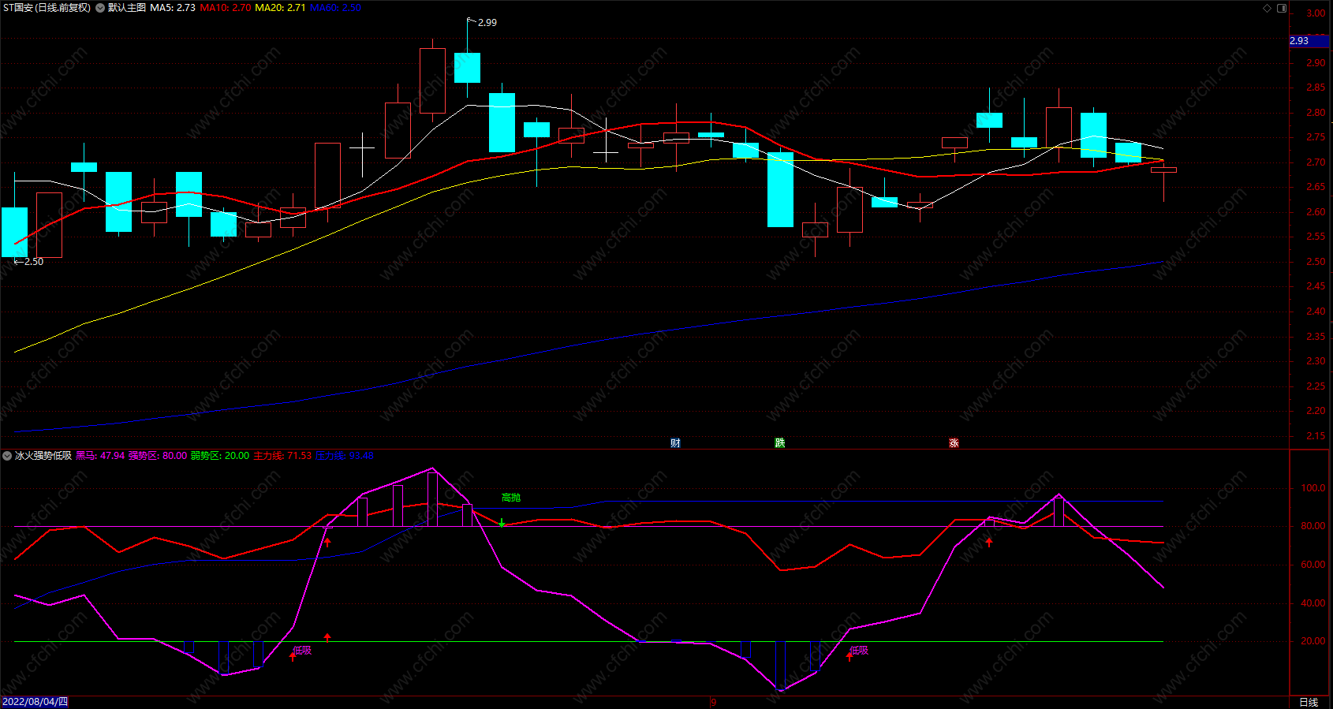Click the month 9 marker on time axis
Viewport: 1333px width, 709px height.
click(x=713, y=702)
